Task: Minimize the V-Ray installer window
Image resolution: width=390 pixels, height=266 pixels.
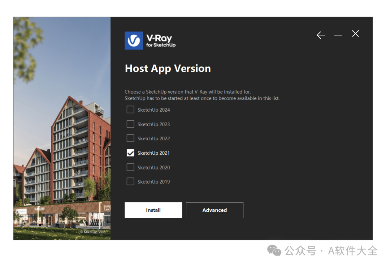Action: pos(338,35)
